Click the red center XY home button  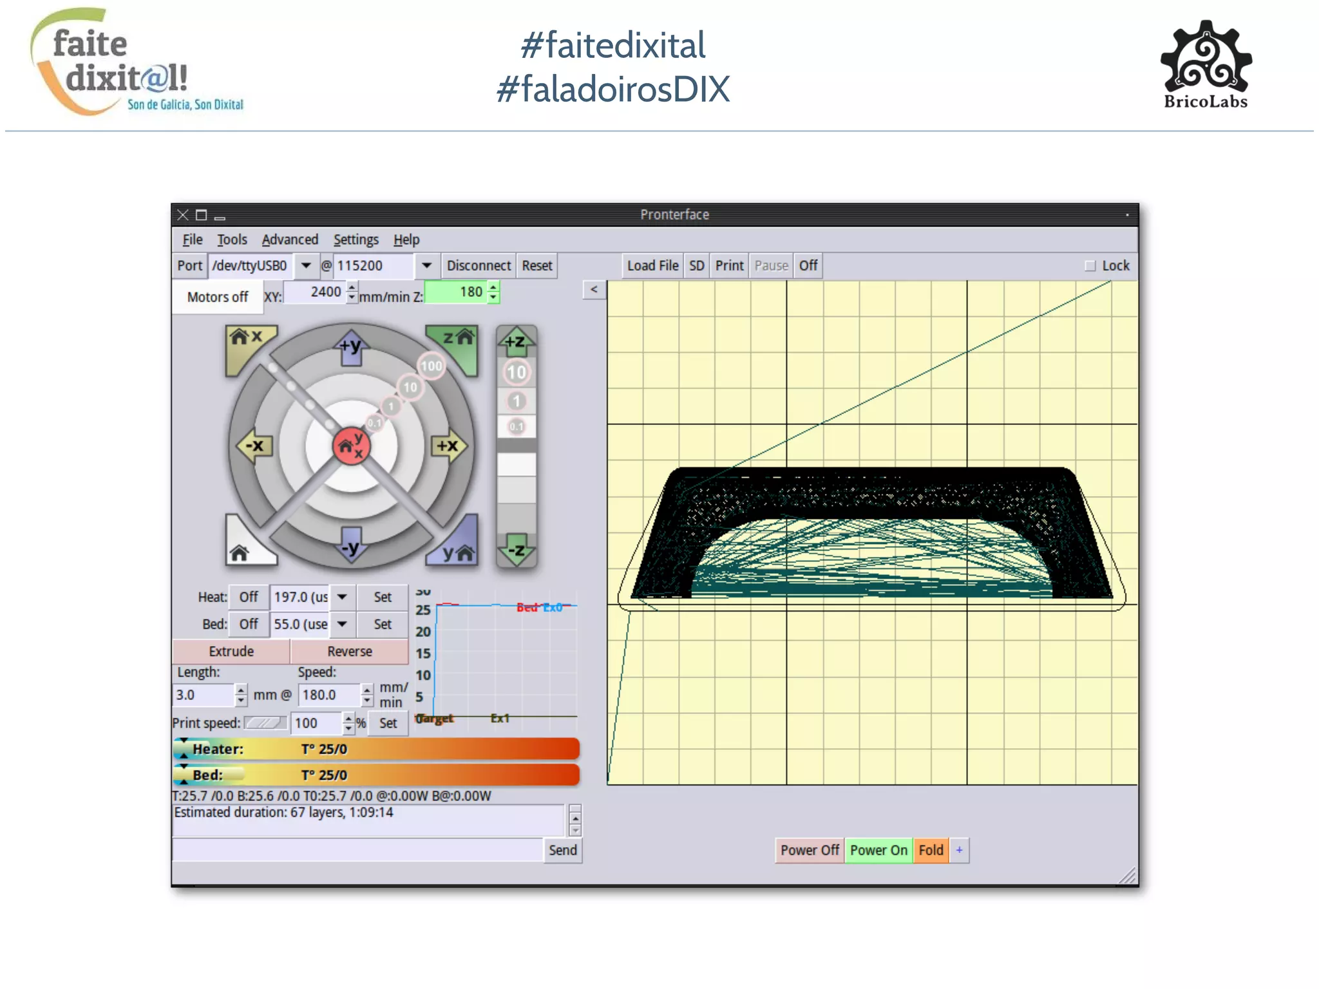[x=351, y=445]
